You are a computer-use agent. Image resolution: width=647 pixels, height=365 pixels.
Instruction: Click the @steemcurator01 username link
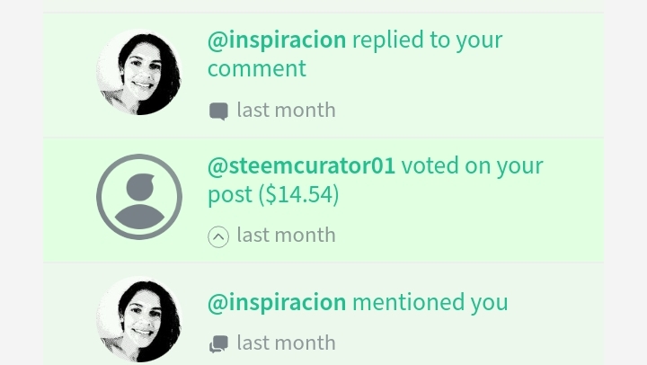301,166
